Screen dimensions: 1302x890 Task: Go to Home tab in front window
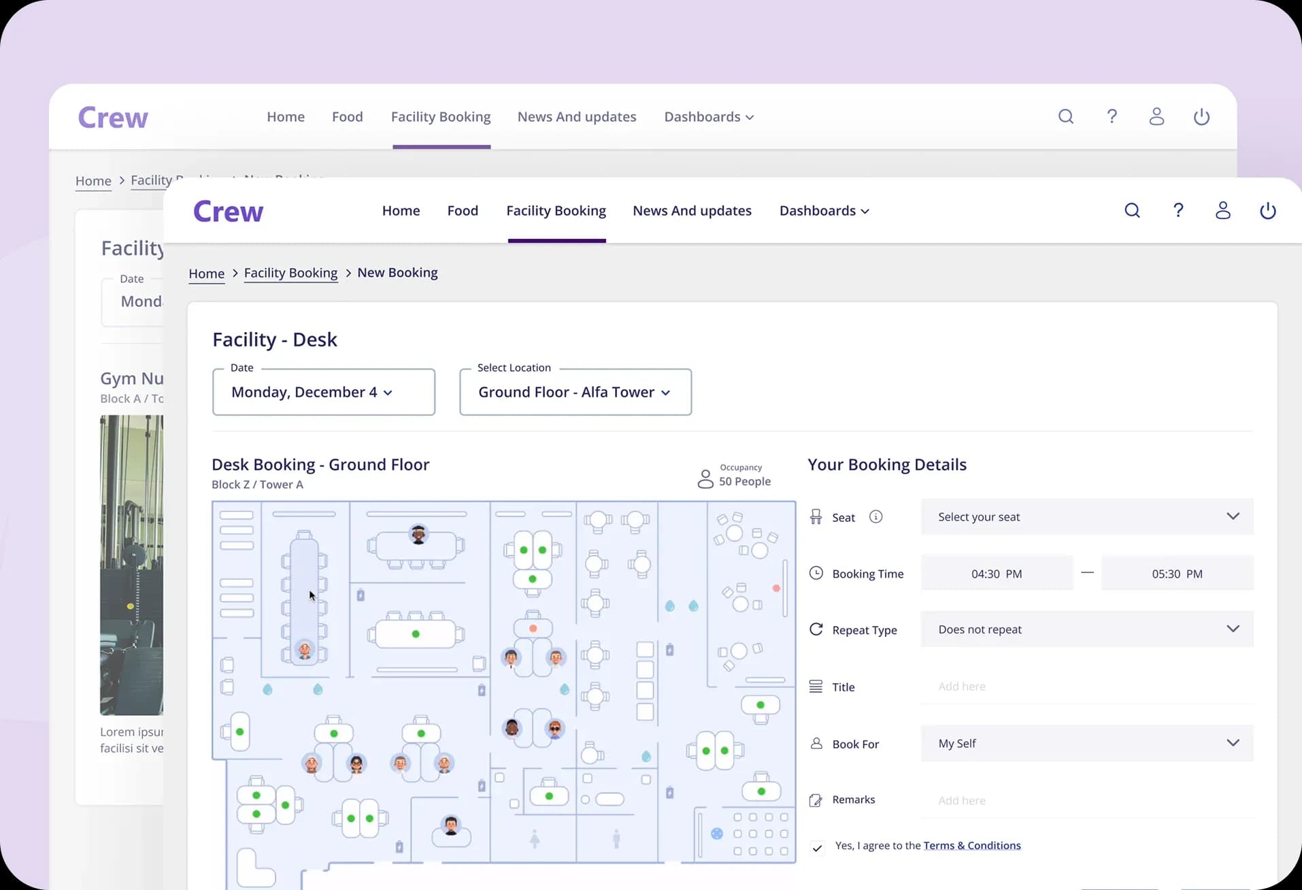[x=401, y=211]
